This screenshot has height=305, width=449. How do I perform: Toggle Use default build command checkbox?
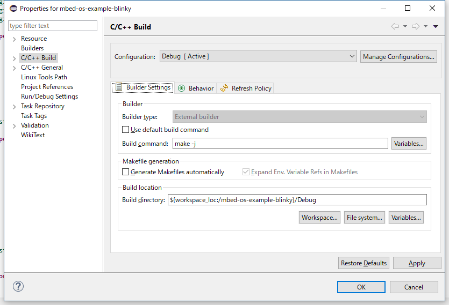tap(125, 130)
